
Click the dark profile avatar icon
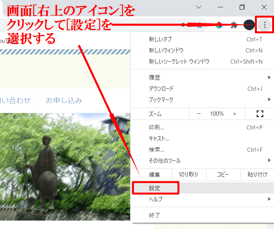249,25
